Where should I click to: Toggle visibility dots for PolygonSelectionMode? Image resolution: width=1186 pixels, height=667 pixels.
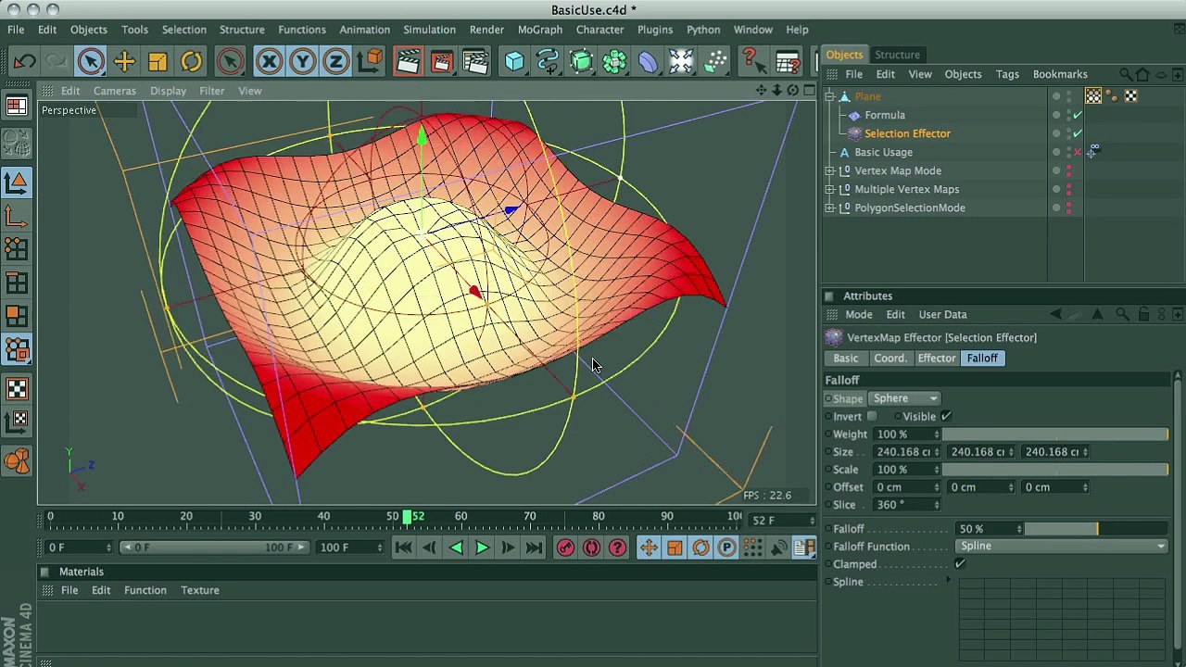1068,208
